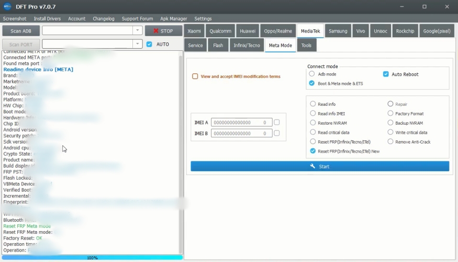Switch to the Huawei tab
Viewport: 458px width, 262px height.
click(x=248, y=31)
